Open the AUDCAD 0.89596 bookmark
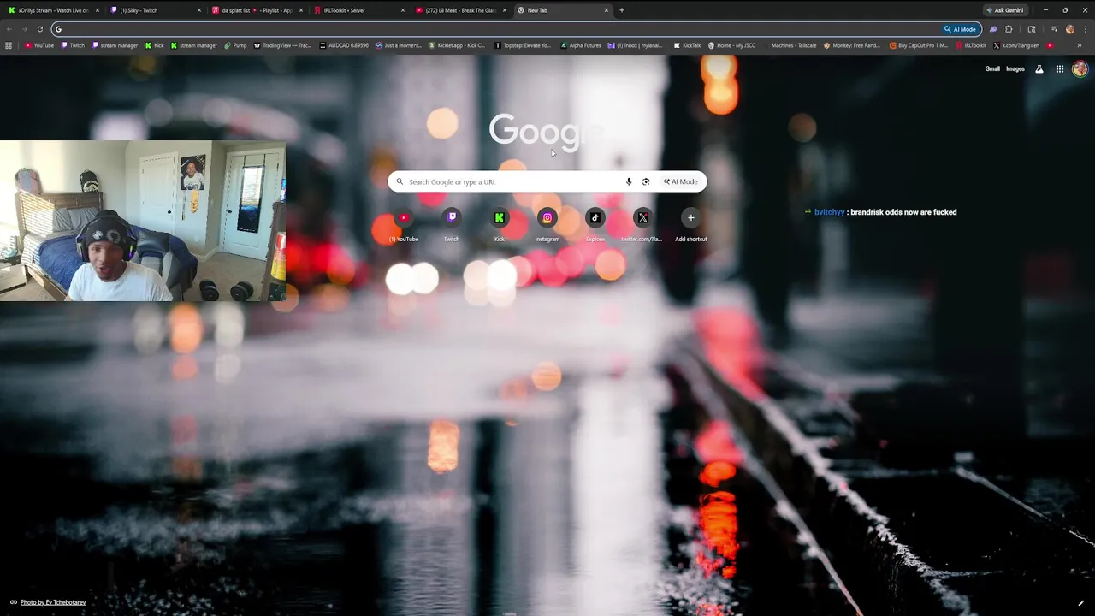The height and width of the screenshot is (616, 1095). coord(345,45)
